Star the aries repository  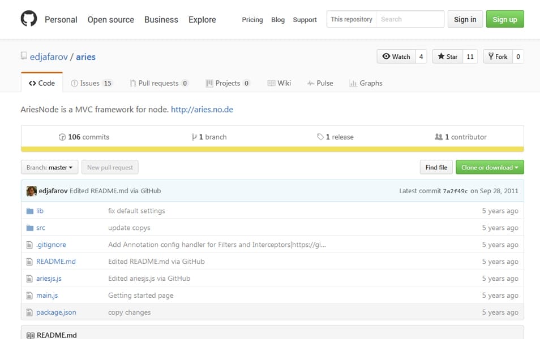[447, 56]
